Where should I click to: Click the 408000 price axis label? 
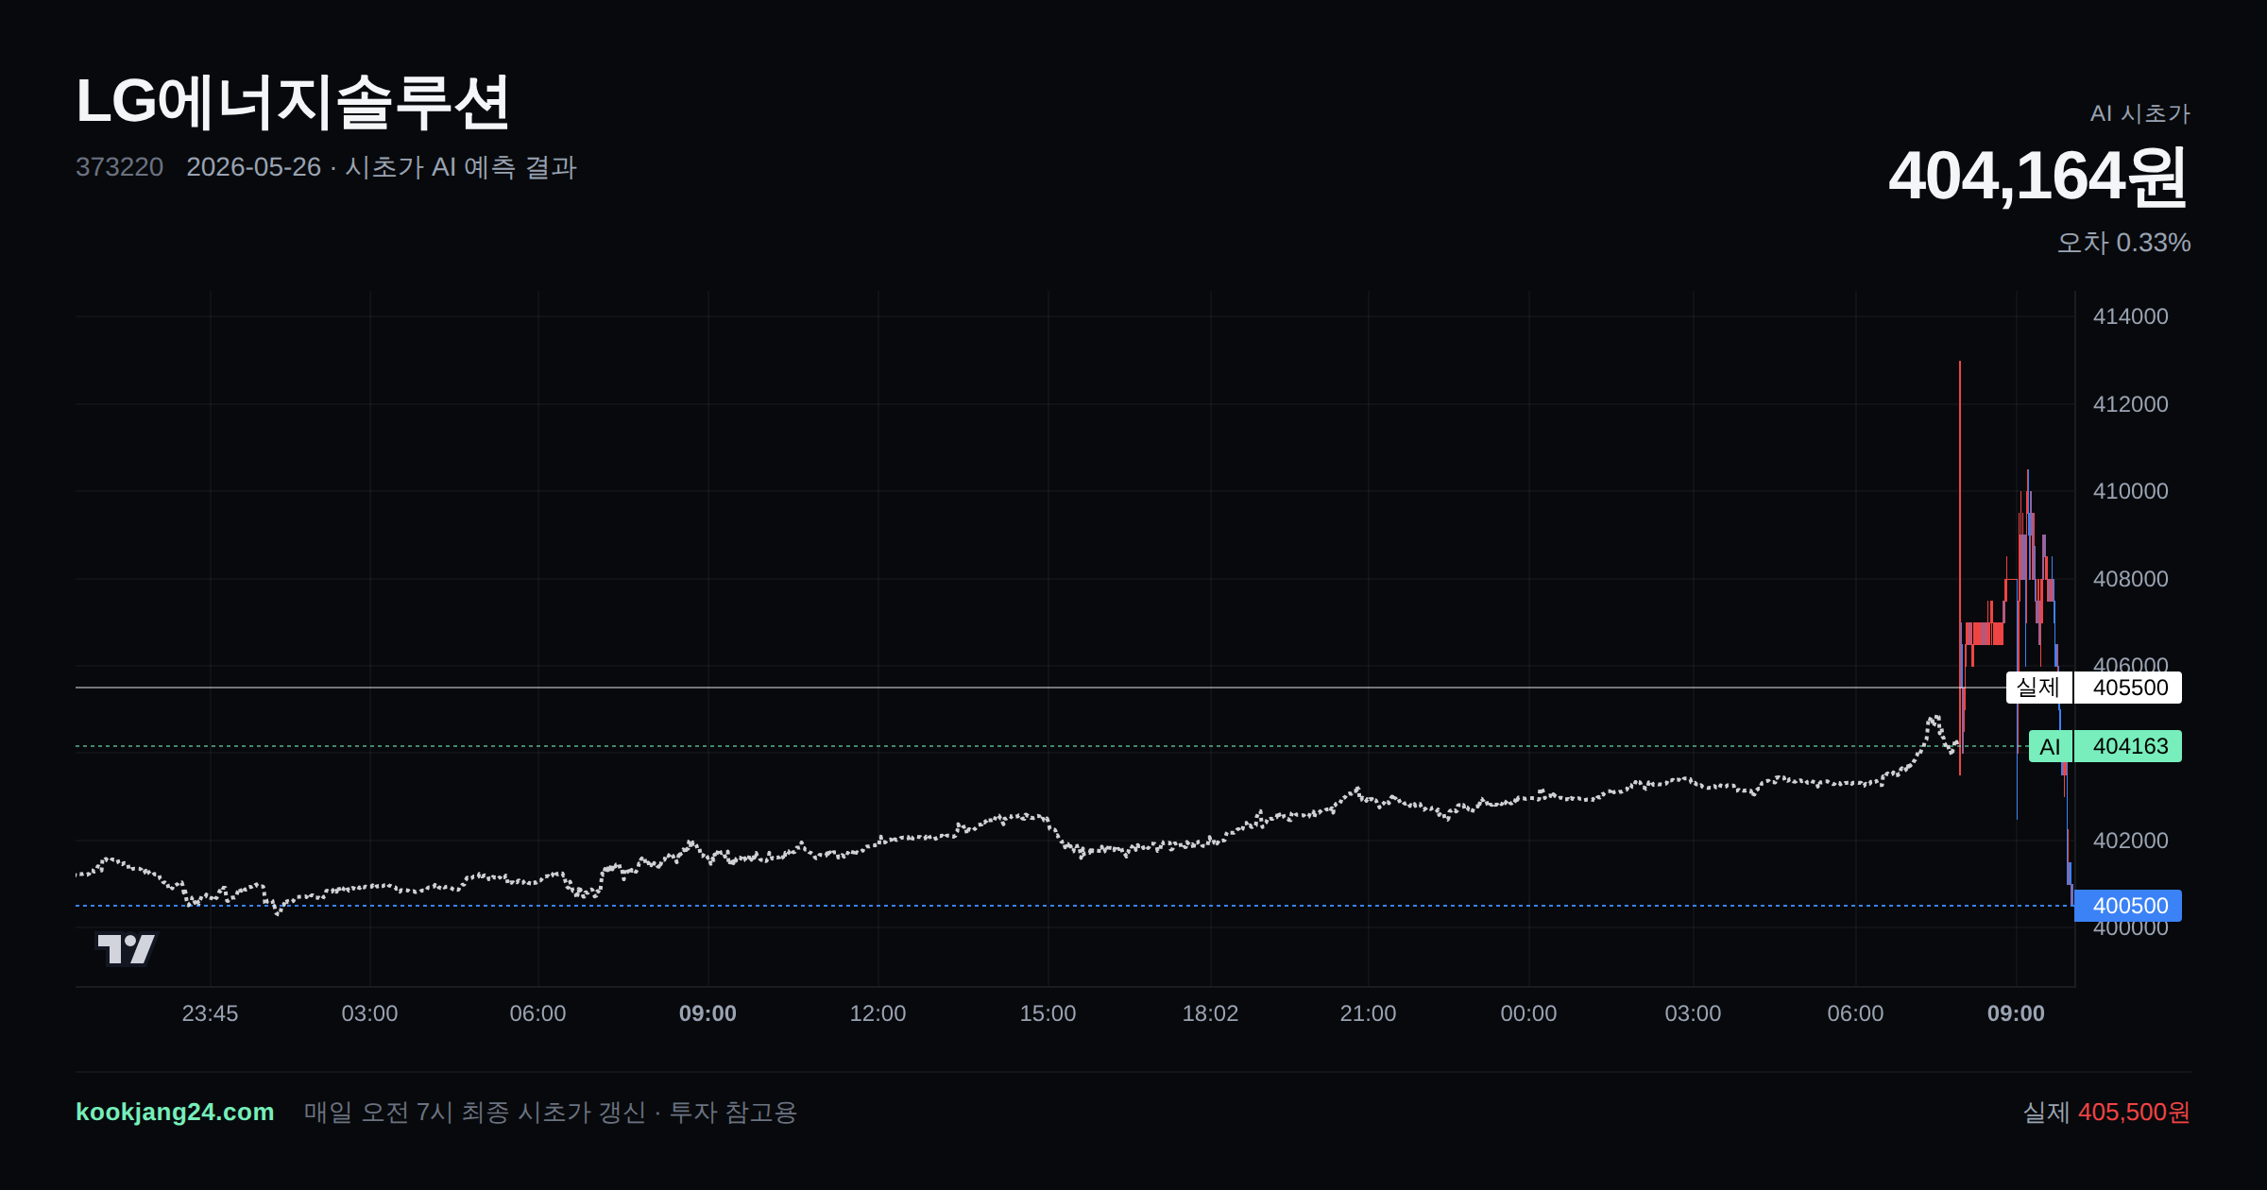(x=2130, y=579)
